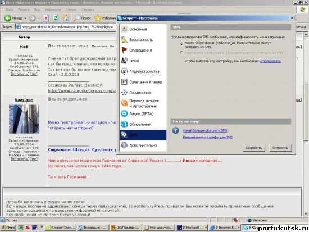
Task: Expand the '3 Internet E...' taskbar group dropdown
Action: [239, 228]
